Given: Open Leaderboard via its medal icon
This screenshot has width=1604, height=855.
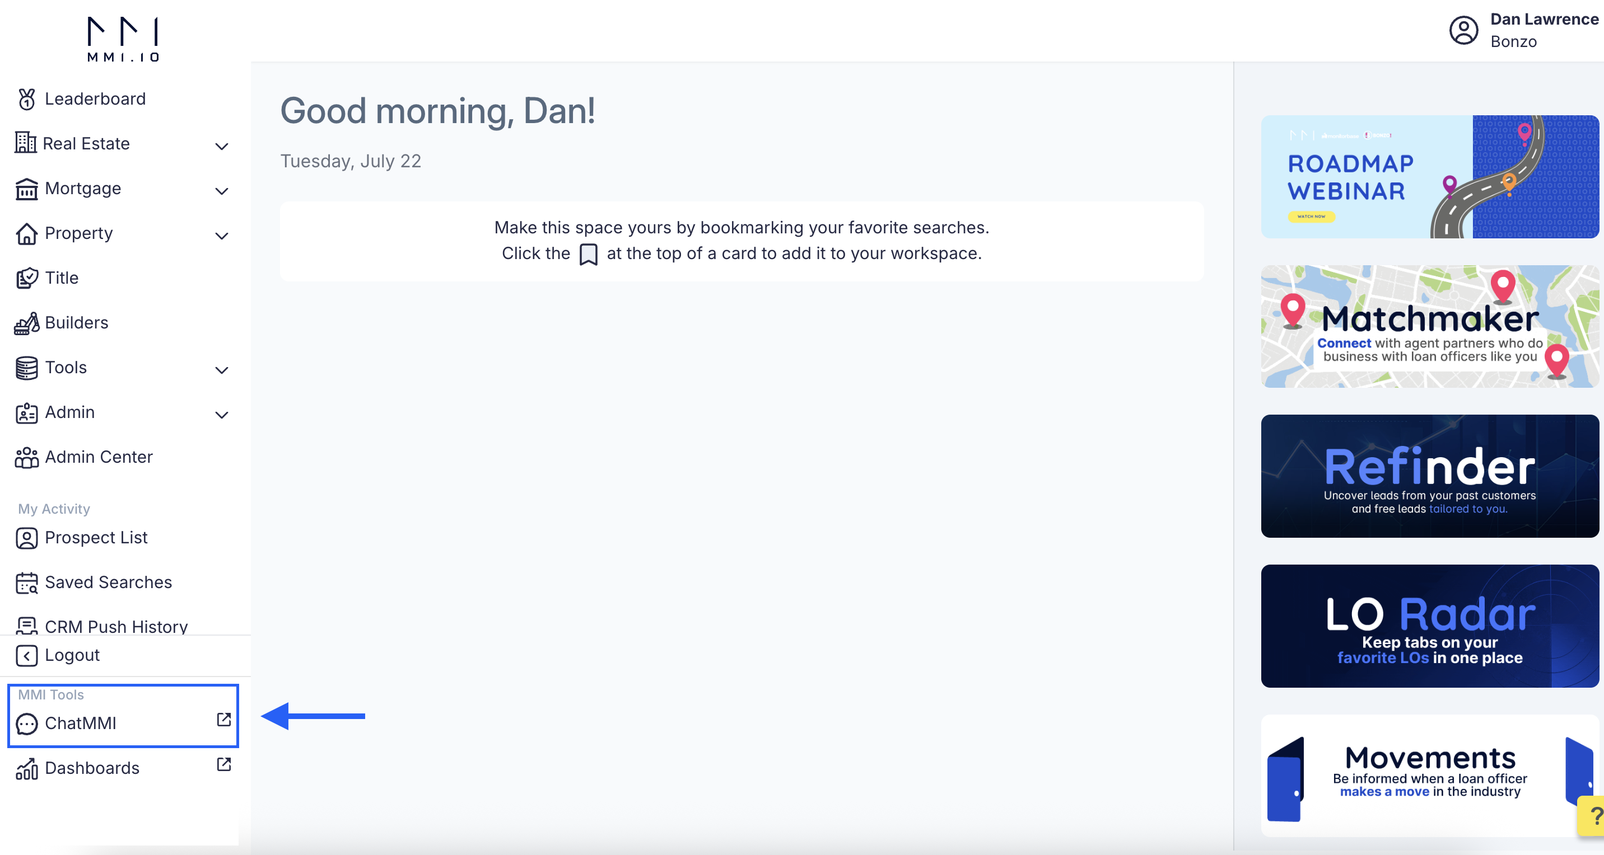Looking at the screenshot, I should pyautogui.click(x=27, y=99).
